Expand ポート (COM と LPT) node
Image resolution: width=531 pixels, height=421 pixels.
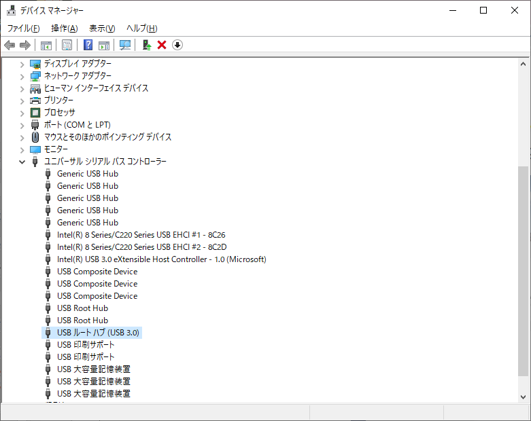click(x=22, y=125)
